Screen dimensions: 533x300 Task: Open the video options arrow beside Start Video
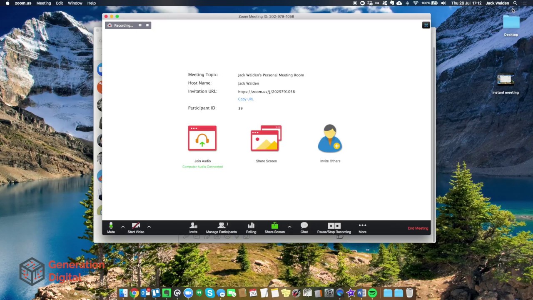pos(149,227)
